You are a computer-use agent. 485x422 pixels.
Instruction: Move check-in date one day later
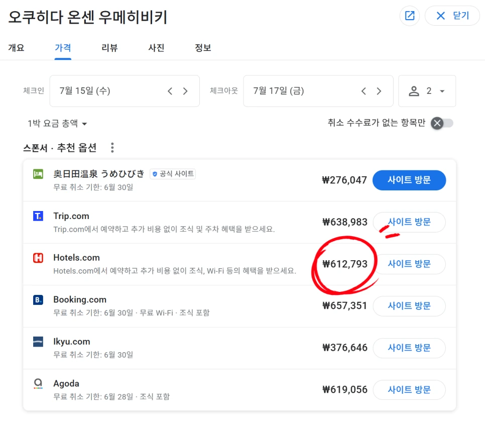click(x=185, y=91)
